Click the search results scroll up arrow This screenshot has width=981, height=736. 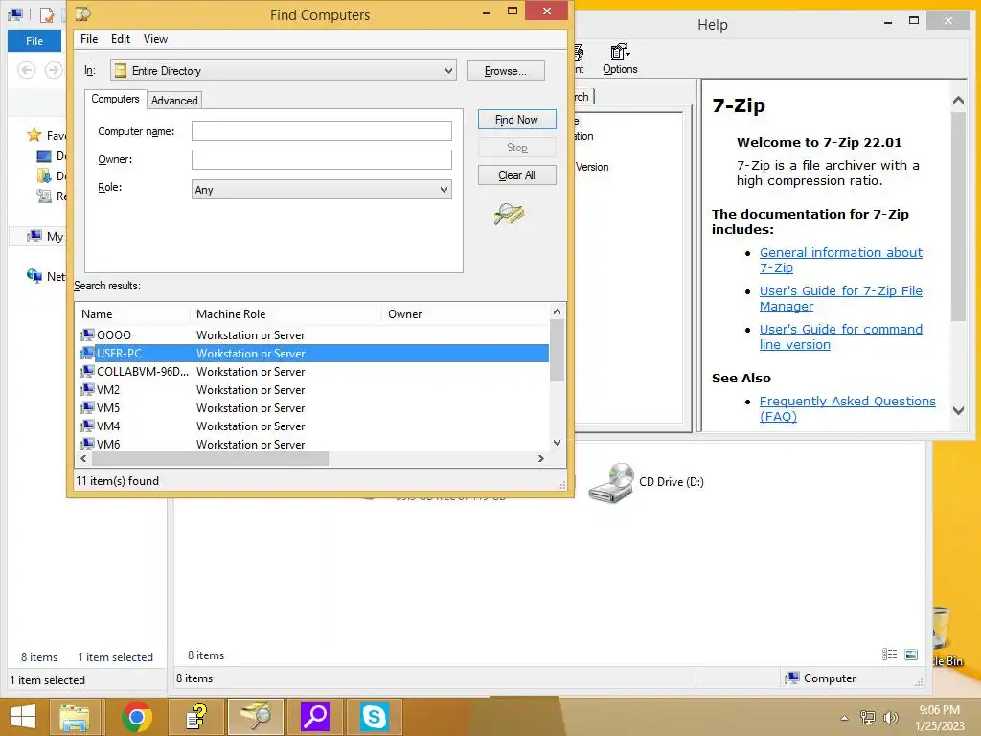[557, 311]
